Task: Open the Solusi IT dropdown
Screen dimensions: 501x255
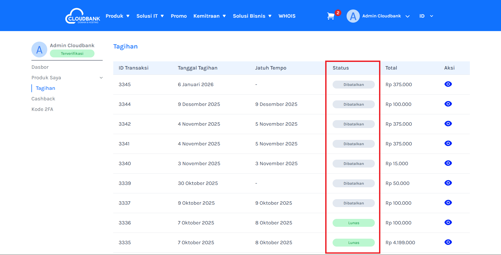Action: 150,16
